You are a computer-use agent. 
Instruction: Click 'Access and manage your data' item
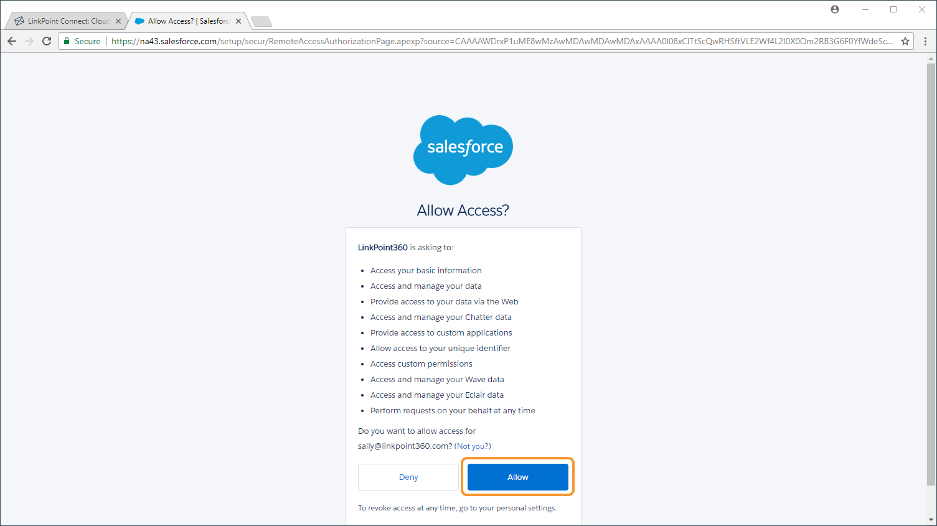pyautogui.click(x=426, y=286)
